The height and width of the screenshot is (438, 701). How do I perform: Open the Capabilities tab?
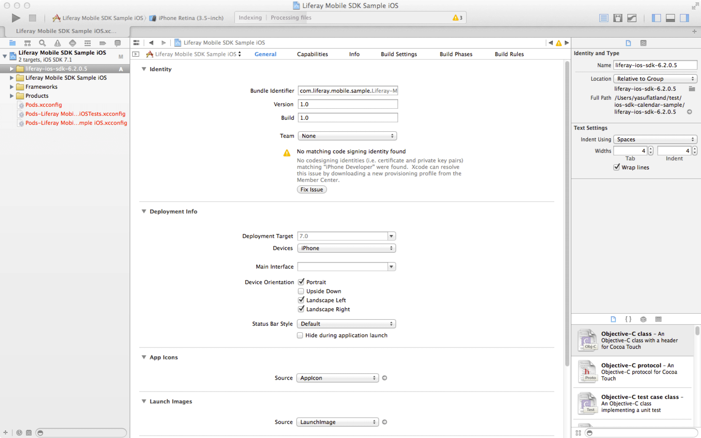click(312, 54)
